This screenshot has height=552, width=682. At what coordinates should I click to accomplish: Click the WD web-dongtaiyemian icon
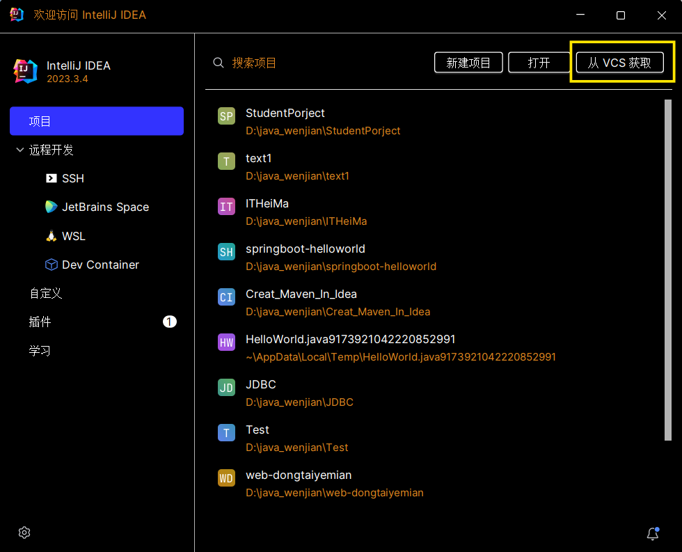[x=226, y=478]
